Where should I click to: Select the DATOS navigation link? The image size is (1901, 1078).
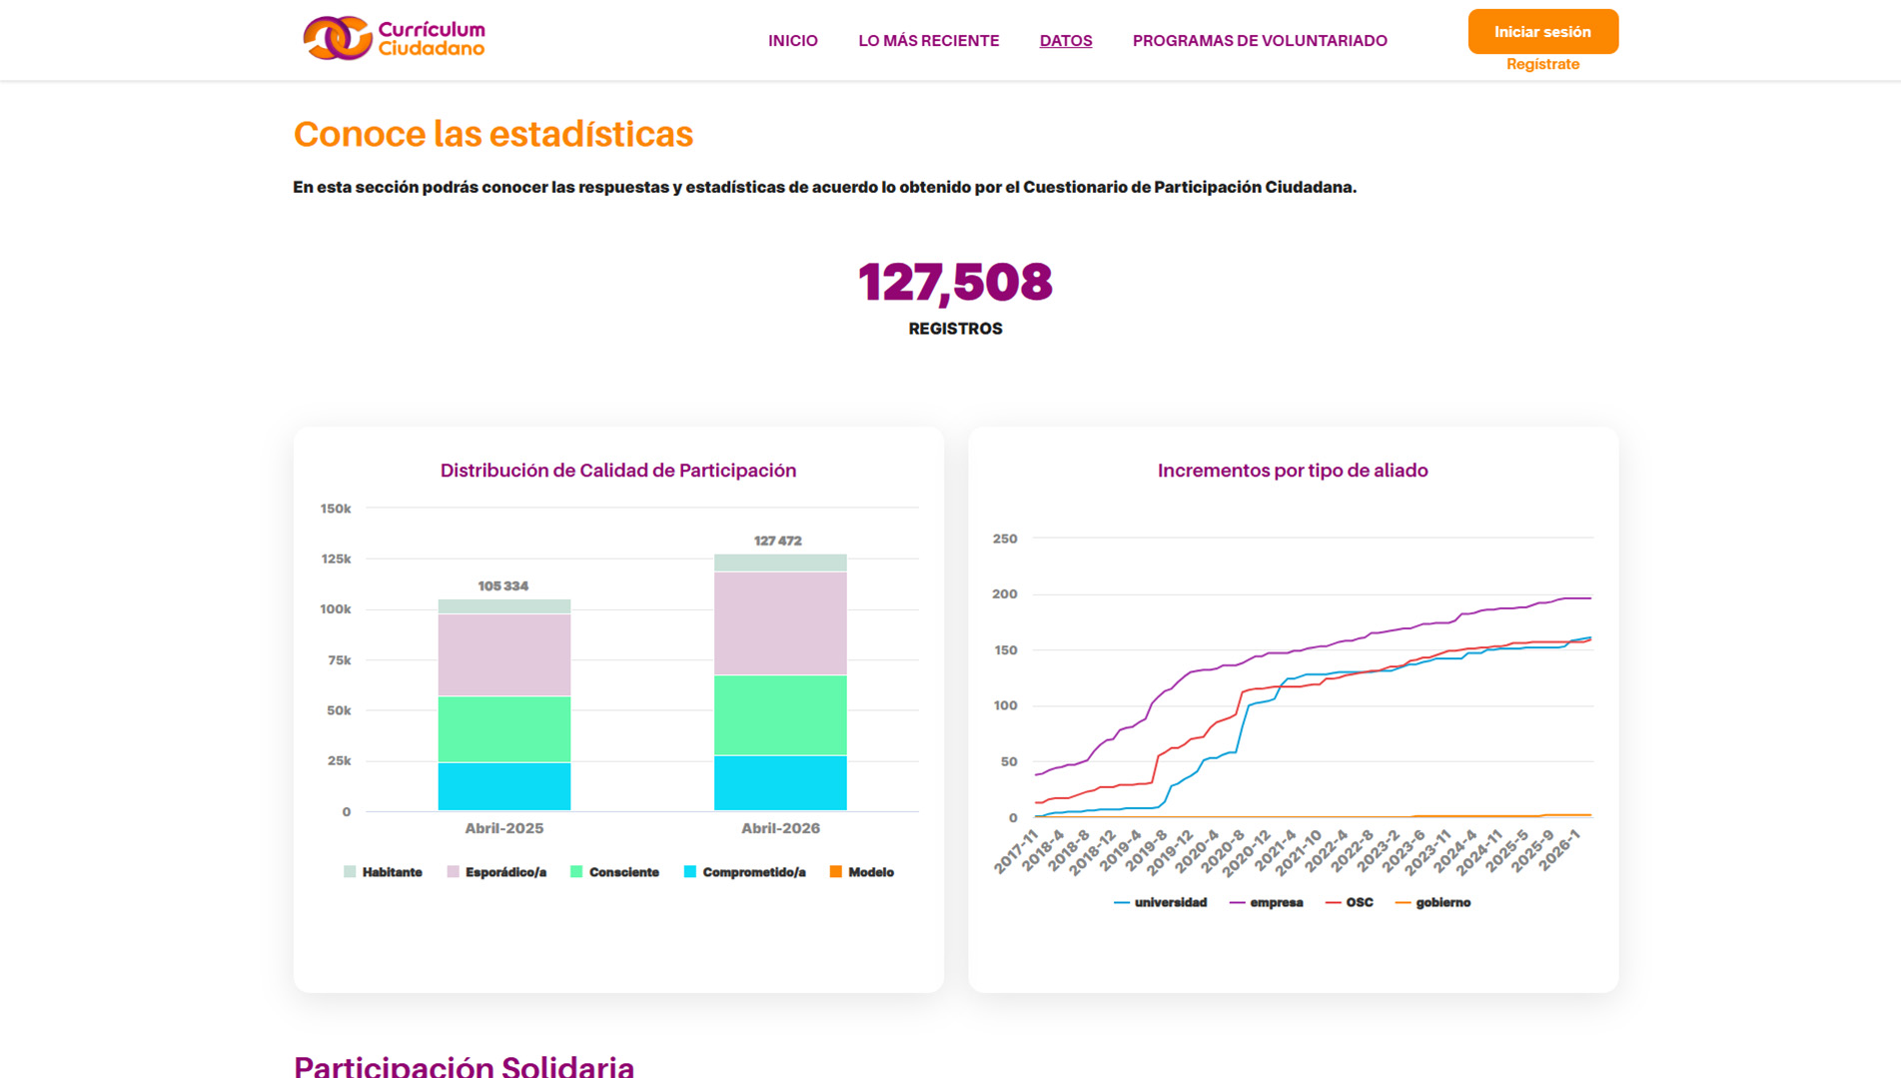click(1065, 41)
